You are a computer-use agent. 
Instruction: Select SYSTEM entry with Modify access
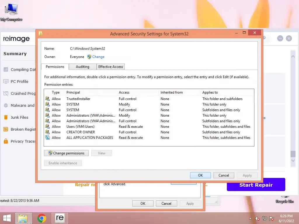coord(149,104)
